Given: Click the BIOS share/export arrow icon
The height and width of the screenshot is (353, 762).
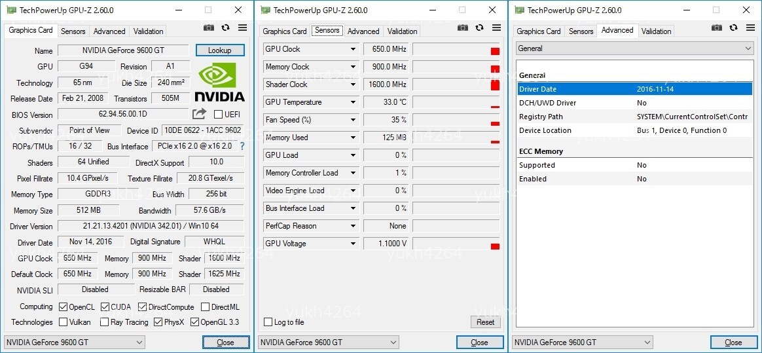Looking at the screenshot, I should pyautogui.click(x=199, y=114).
